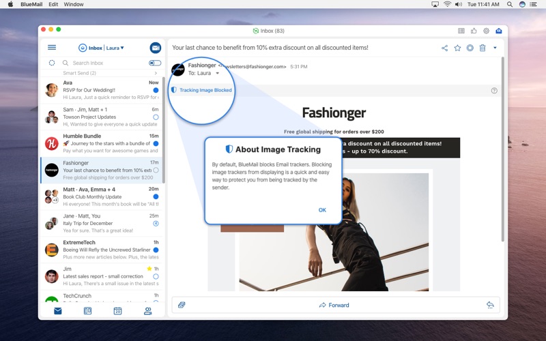This screenshot has width=546, height=341.
Task: Click the sender address newsletters@fashionger.com
Action: coord(253,66)
